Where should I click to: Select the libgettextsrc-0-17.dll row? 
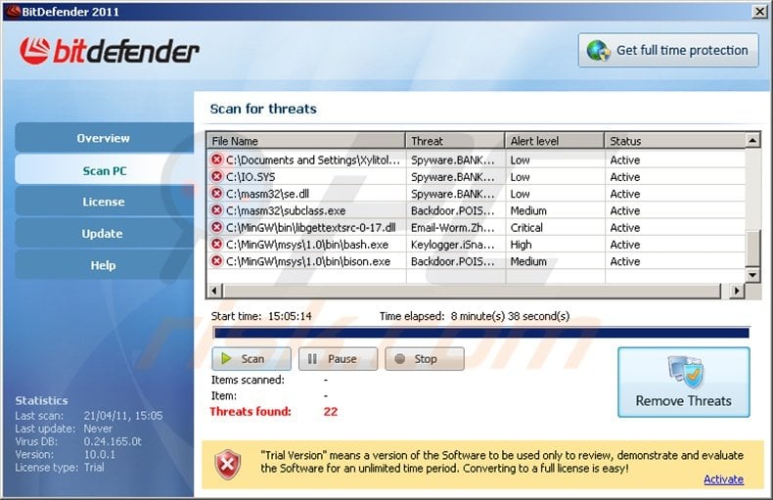coord(476,227)
